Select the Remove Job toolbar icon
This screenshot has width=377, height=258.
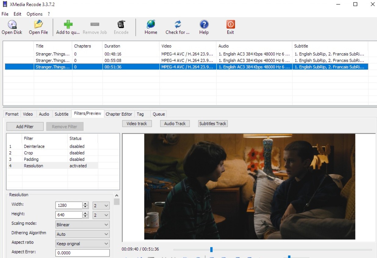coord(95,27)
